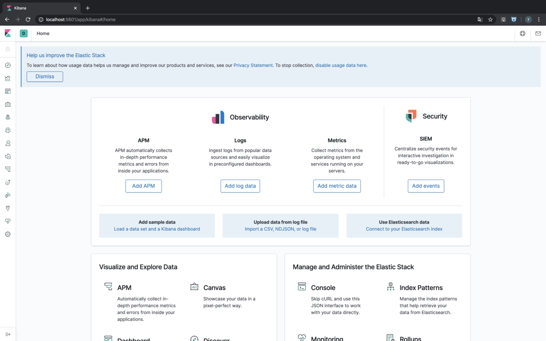Click the Add log data button

(240, 186)
